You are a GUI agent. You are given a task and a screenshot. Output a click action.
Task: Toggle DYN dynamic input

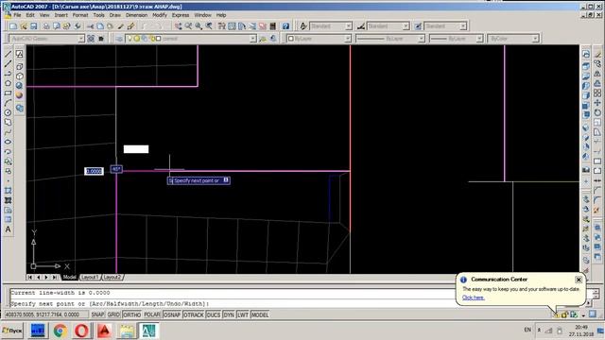[229, 314]
